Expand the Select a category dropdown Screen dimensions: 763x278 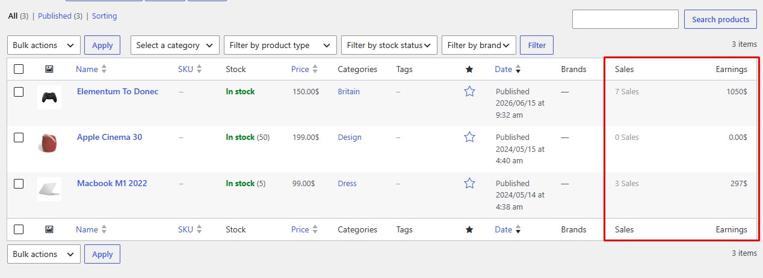(x=175, y=45)
